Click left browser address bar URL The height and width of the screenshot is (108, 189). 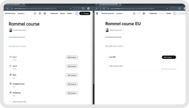(x=35, y=8)
